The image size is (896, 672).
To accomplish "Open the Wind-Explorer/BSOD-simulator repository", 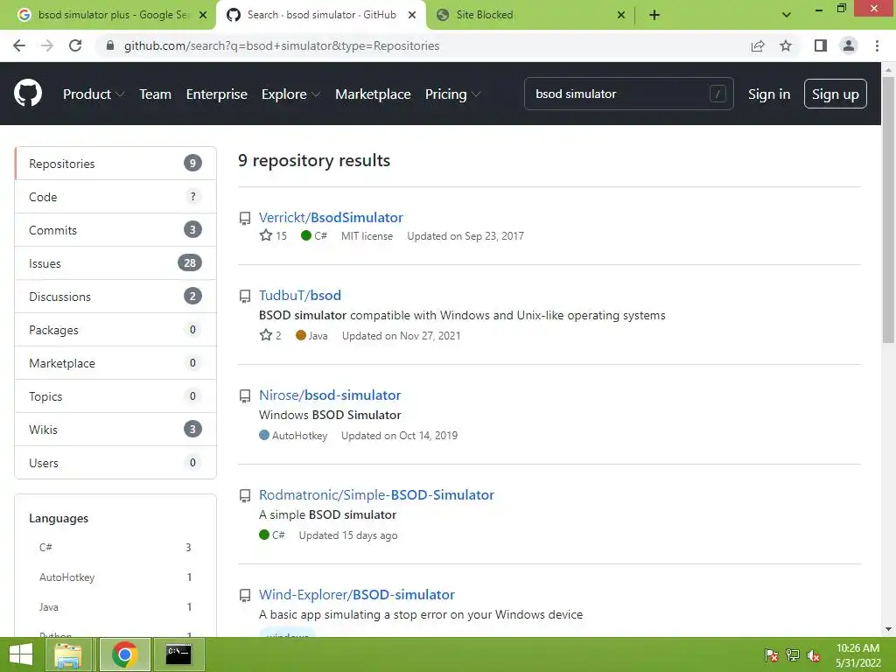I will coord(357,595).
